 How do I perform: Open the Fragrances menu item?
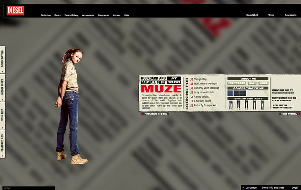click(x=104, y=15)
